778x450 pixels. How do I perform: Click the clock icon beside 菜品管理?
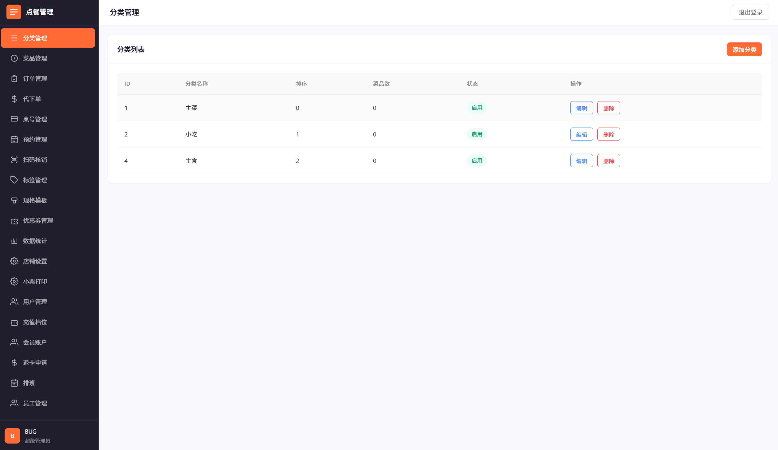pyautogui.click(x=14, y=58)
